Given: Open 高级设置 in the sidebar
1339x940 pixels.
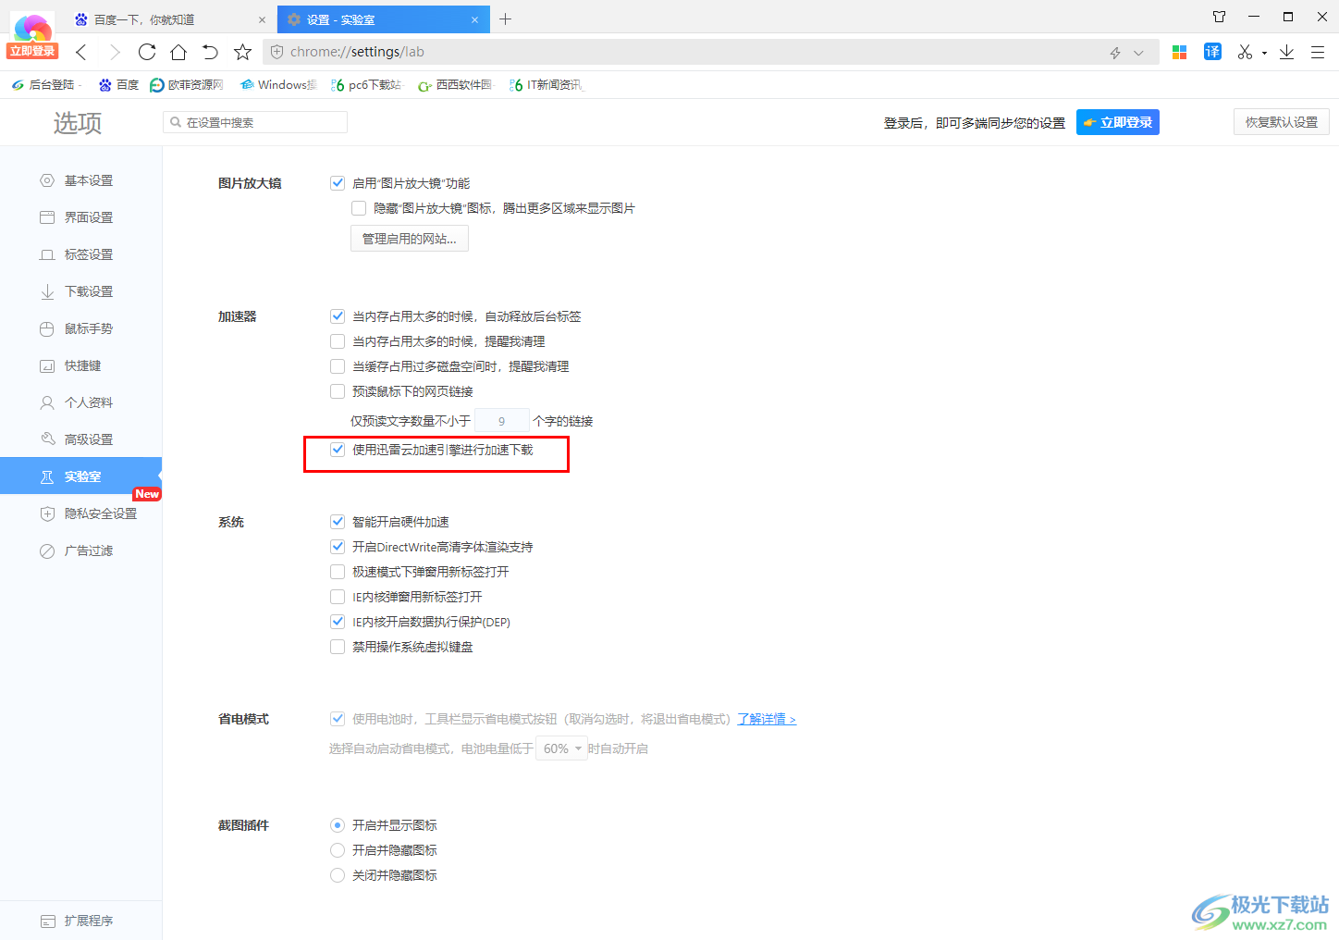Looking at the screenshot, I should (x=81, y=439).
